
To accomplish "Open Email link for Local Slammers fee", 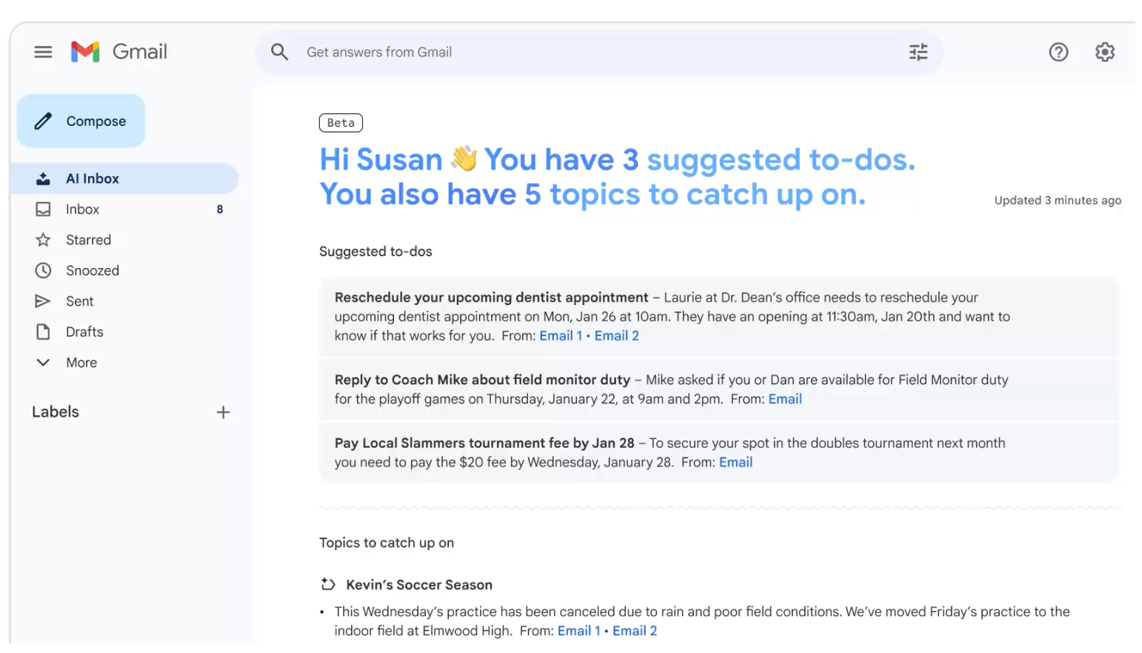I will [735, 463].
